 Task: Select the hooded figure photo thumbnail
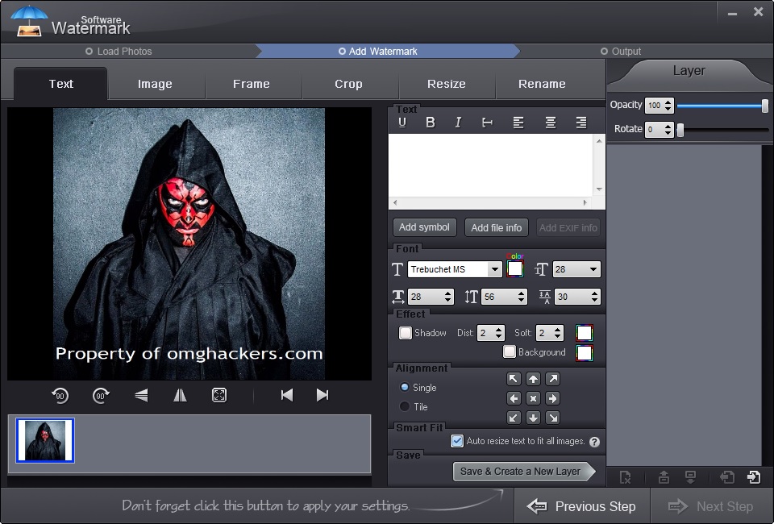point(45,440)
